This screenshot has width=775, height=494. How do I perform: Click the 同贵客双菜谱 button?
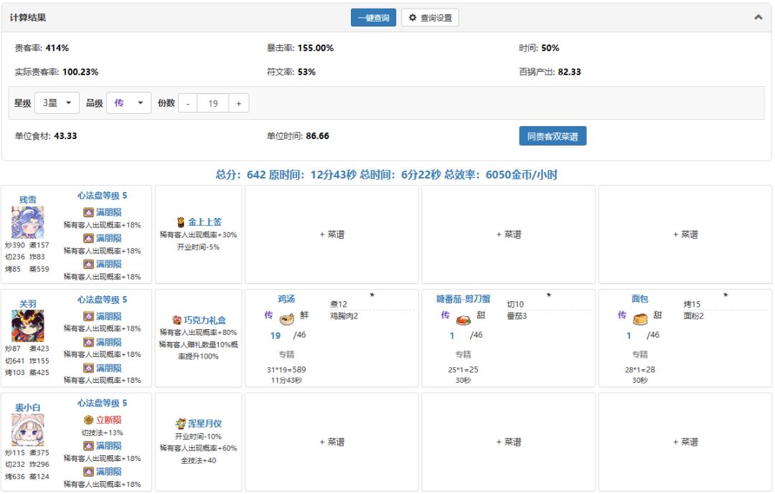[553, 136]
